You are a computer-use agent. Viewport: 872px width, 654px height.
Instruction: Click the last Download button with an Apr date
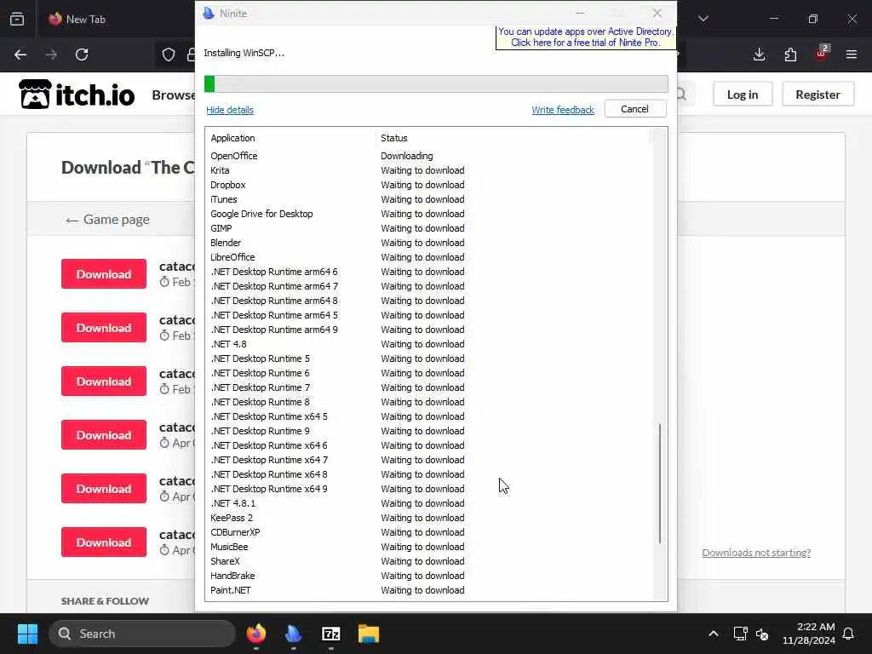(x=104, y=542)
